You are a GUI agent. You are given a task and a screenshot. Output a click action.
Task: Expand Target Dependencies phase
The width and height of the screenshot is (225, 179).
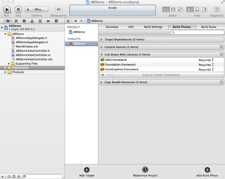(x=102, y=39)
